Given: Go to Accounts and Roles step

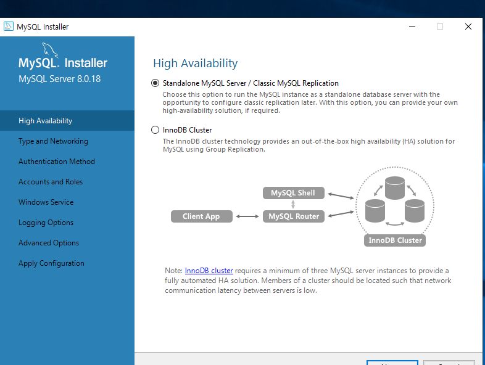Looking at the screenshot, I should coord(67,182).
